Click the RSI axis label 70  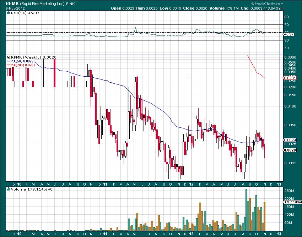pyautogui.click(x=287, y=24)
